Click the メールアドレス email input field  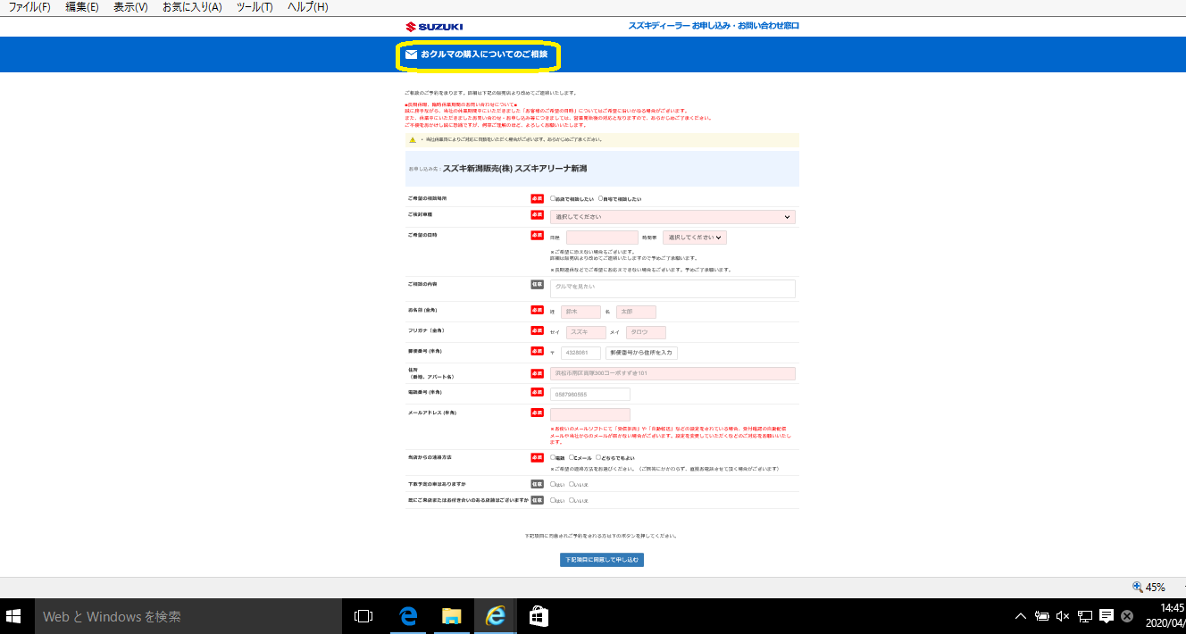pos(590,415)
